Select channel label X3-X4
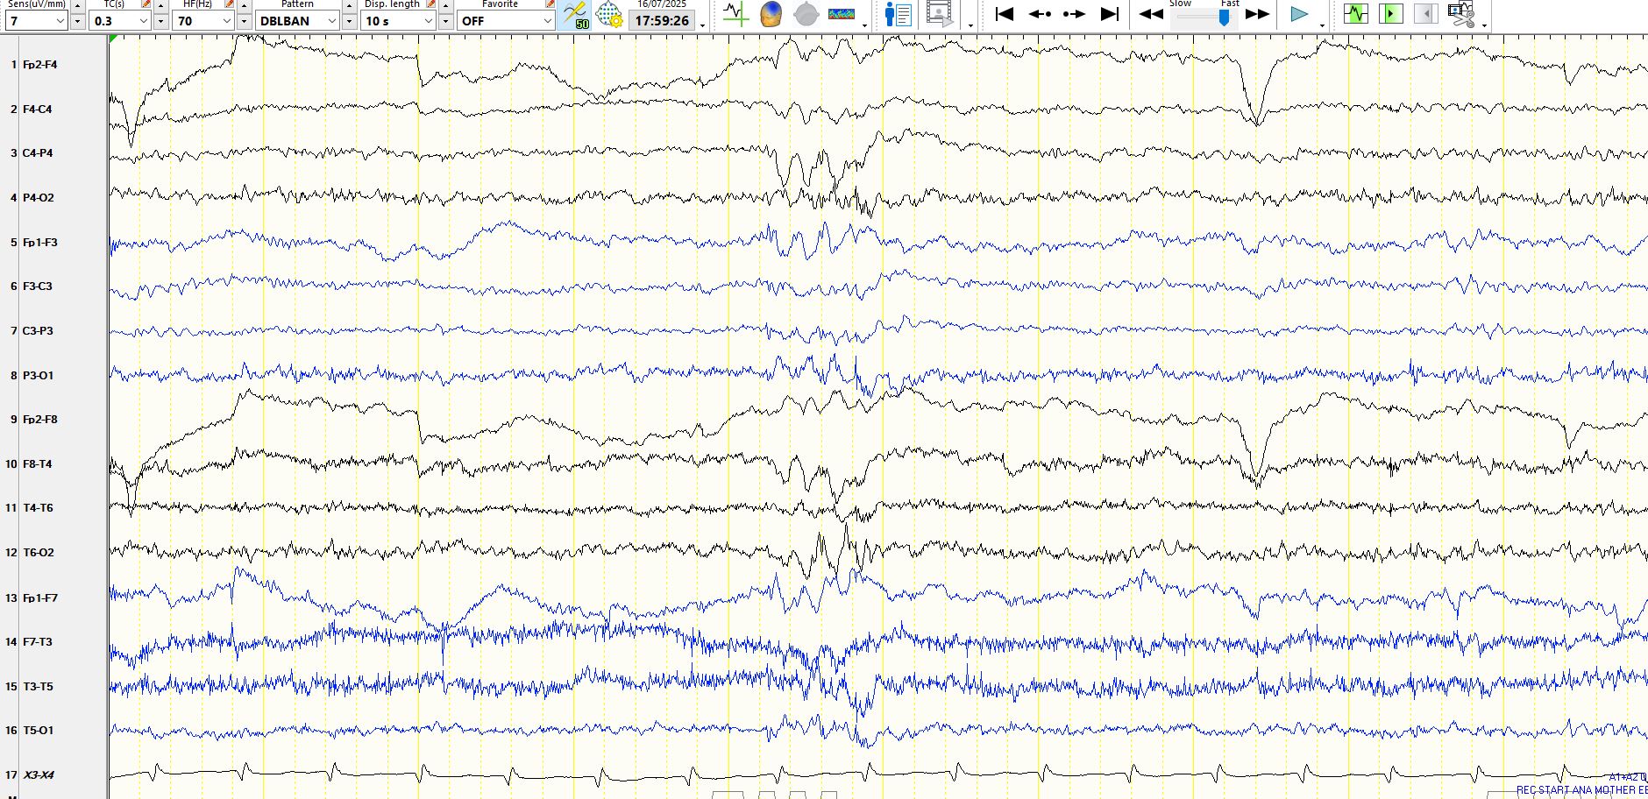 click(x=39, y=775)
